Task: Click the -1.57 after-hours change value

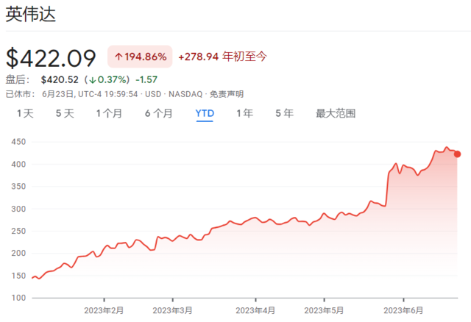Action: pyautogui.click(x=146, y=79)
